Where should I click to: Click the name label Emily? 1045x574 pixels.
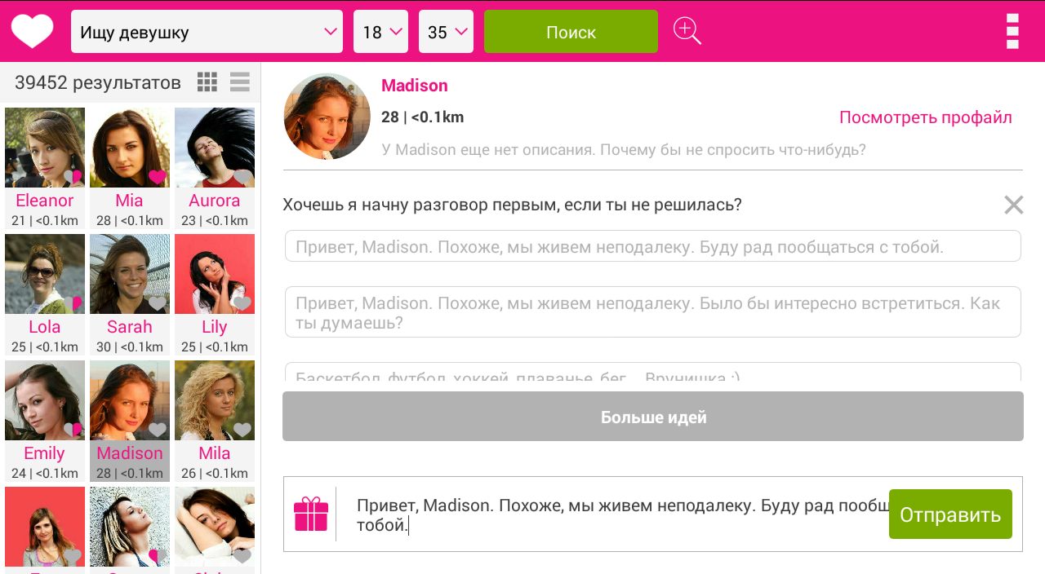[45, 453]
